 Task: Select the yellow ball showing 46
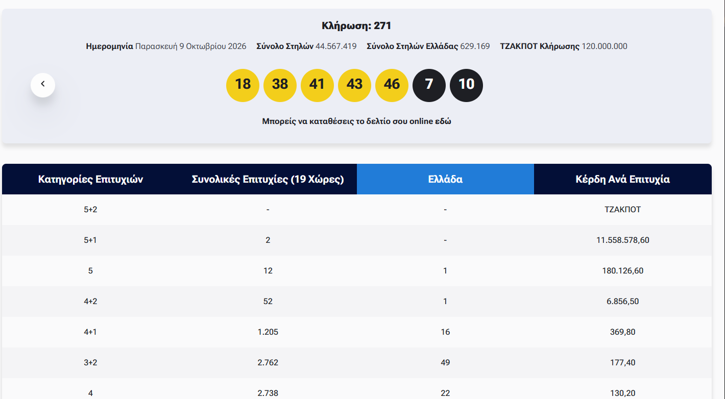pyautogui.click(x=392, y=85)
